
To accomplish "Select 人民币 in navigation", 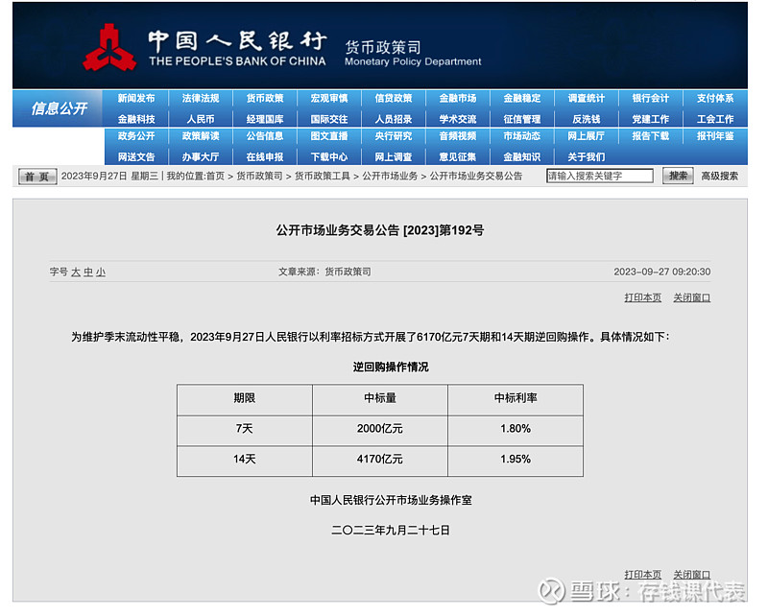I will pyautogui.click(x=201, y=119).
